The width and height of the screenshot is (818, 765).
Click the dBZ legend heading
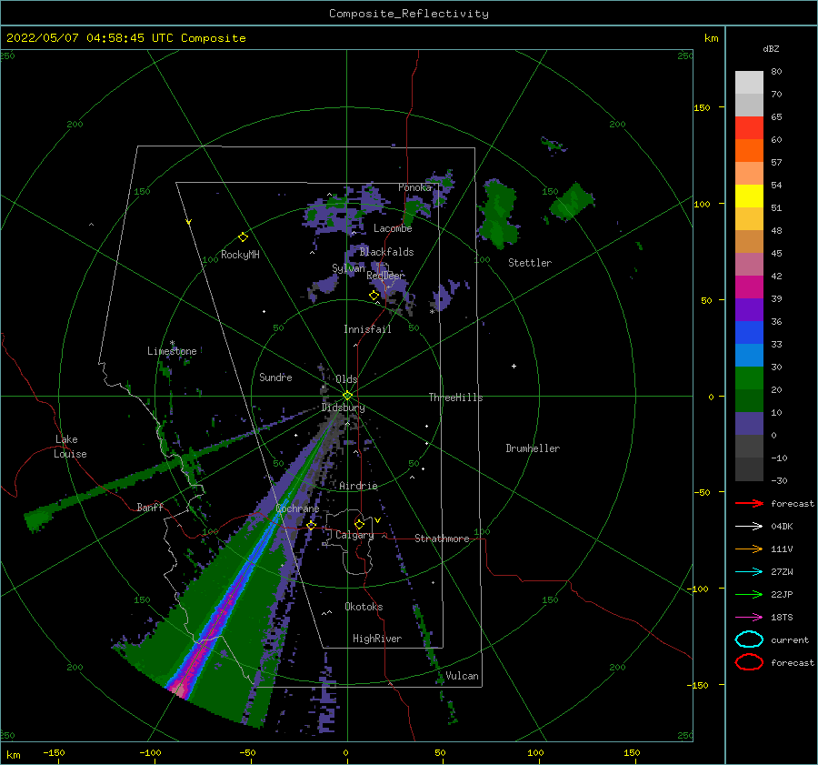click(771, 48)
